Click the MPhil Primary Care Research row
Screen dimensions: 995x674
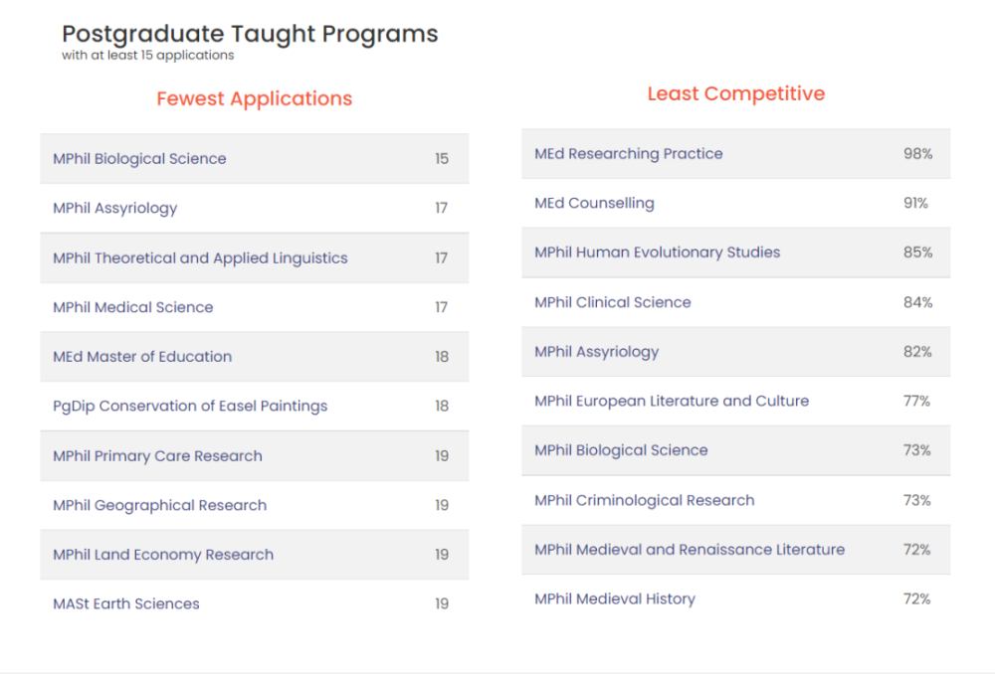[255, 456]
